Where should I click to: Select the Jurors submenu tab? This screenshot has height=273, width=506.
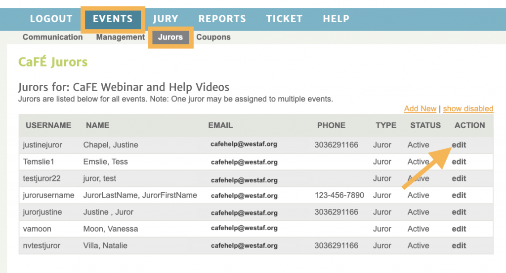click(170, 37)
